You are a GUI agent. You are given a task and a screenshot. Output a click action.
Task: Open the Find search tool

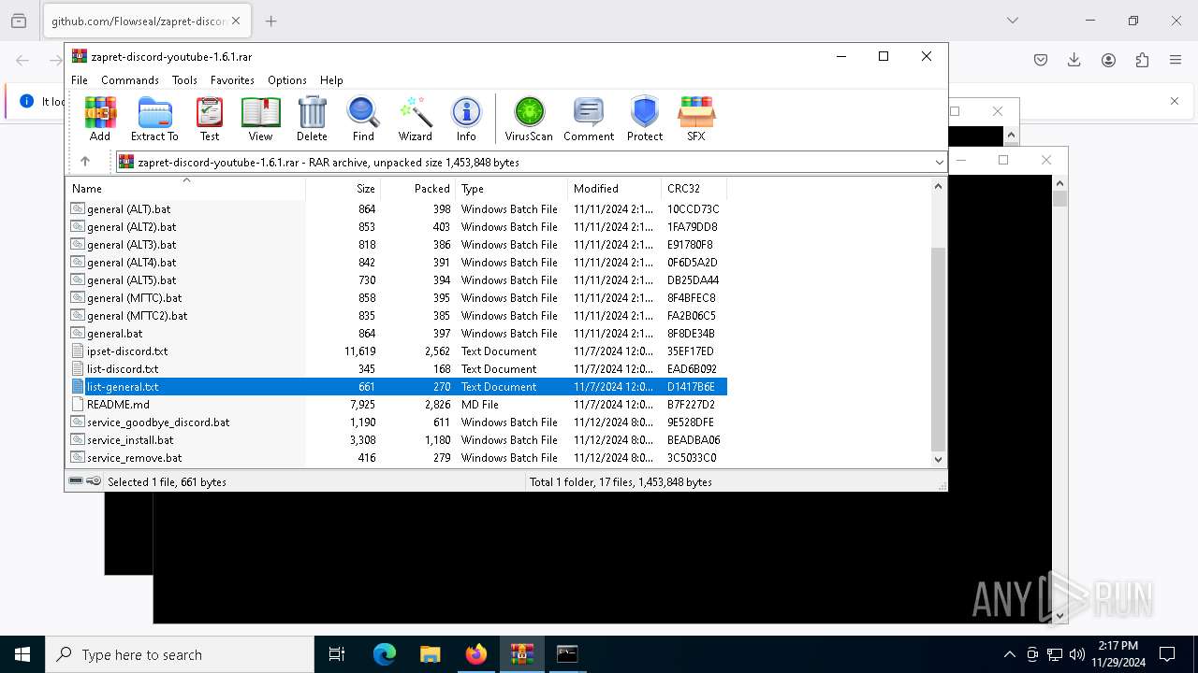(x=363, y=119)
